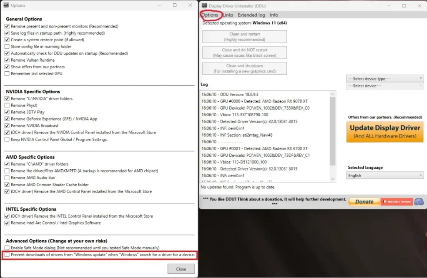Uncheck Remove Intel Arc Control option

point(7,223)
